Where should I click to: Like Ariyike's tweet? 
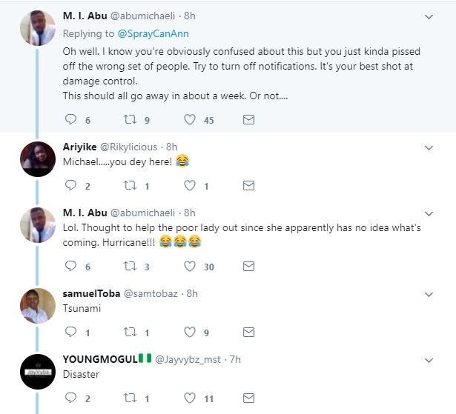point(189,185)
